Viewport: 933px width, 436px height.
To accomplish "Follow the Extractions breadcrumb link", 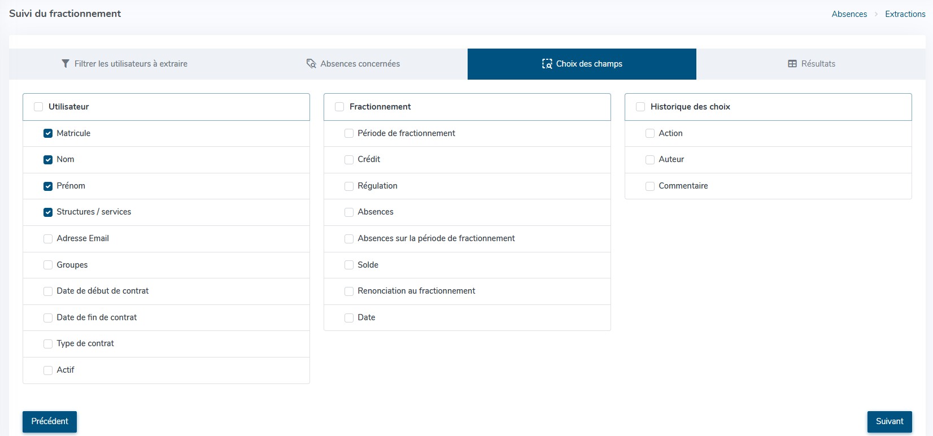I will click(905, 14).
